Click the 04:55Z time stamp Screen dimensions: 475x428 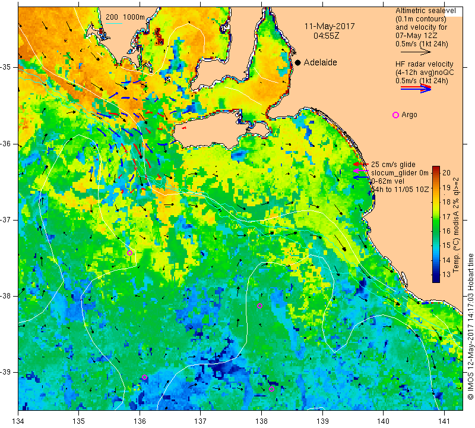click(x=326, y=36)
